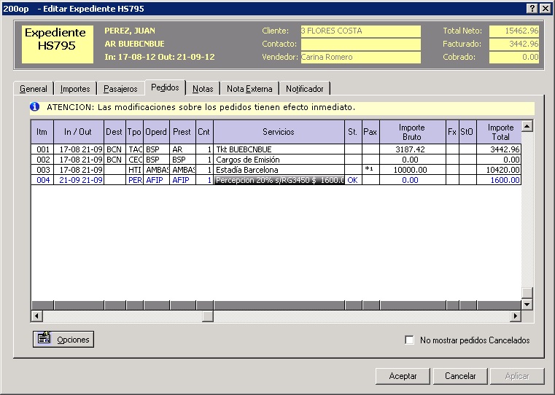Click the HTI type cell in row 003

coord(134,170)
